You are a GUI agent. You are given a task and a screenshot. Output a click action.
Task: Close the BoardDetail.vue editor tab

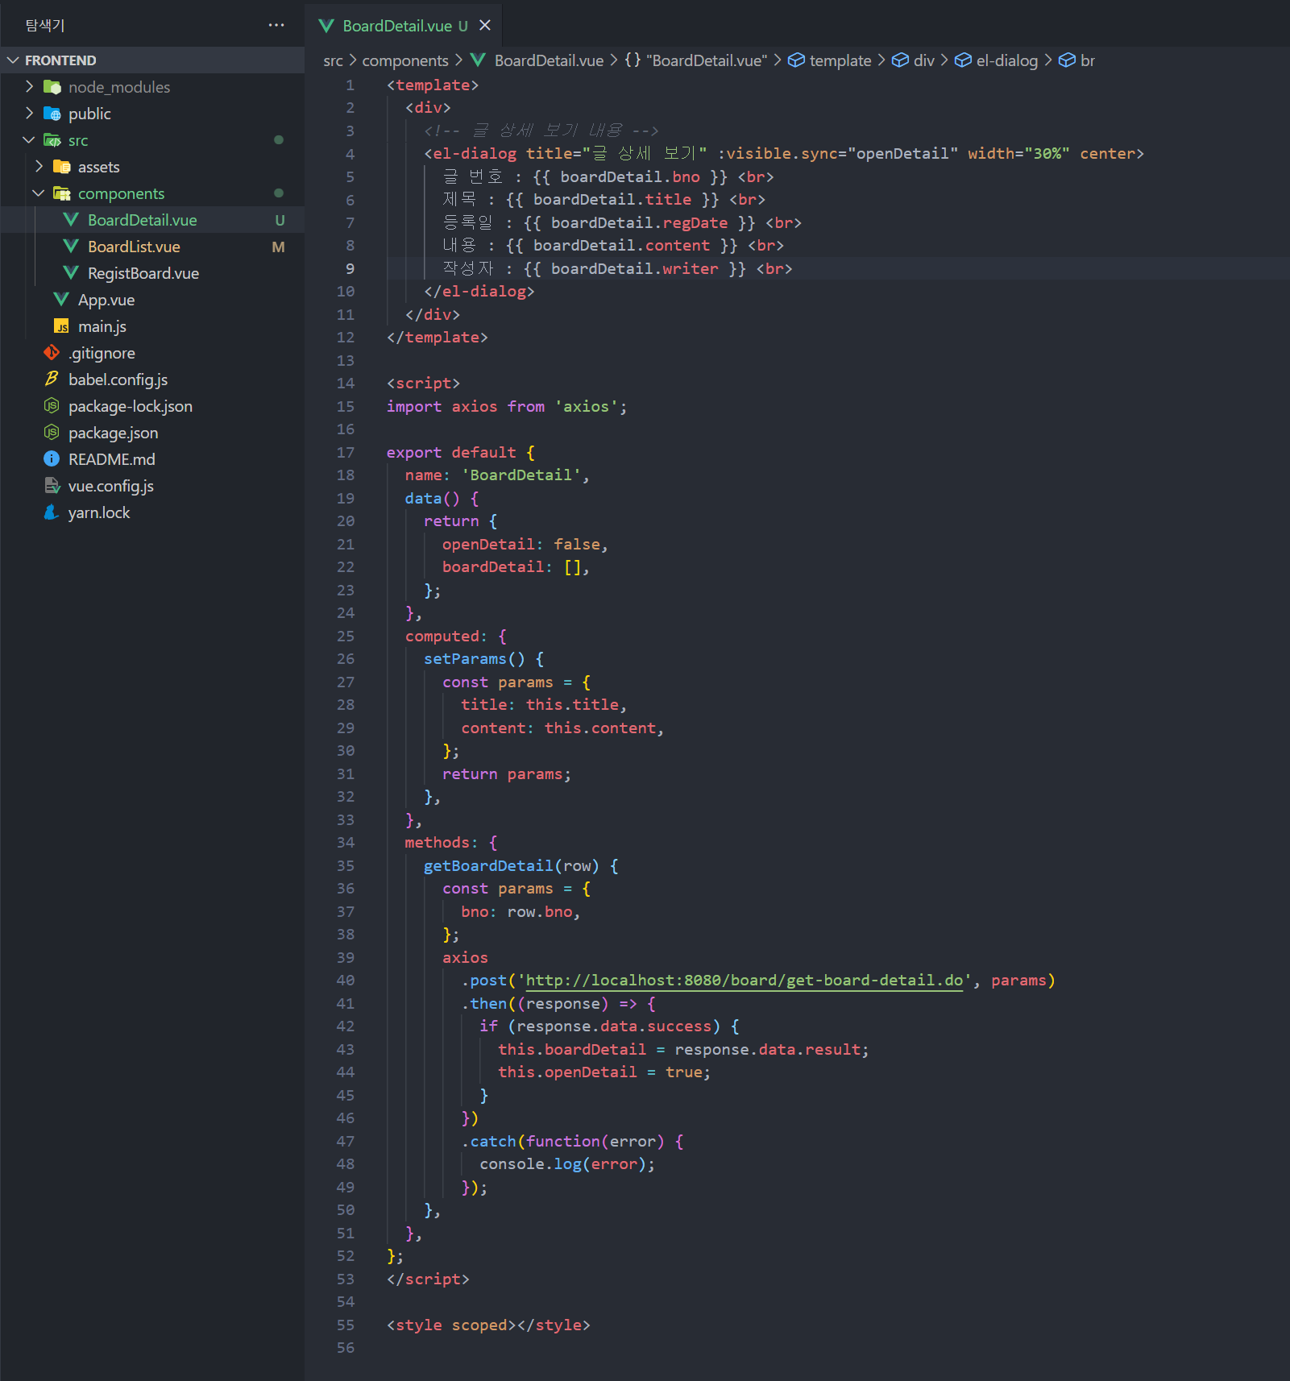tap(485, 25)
